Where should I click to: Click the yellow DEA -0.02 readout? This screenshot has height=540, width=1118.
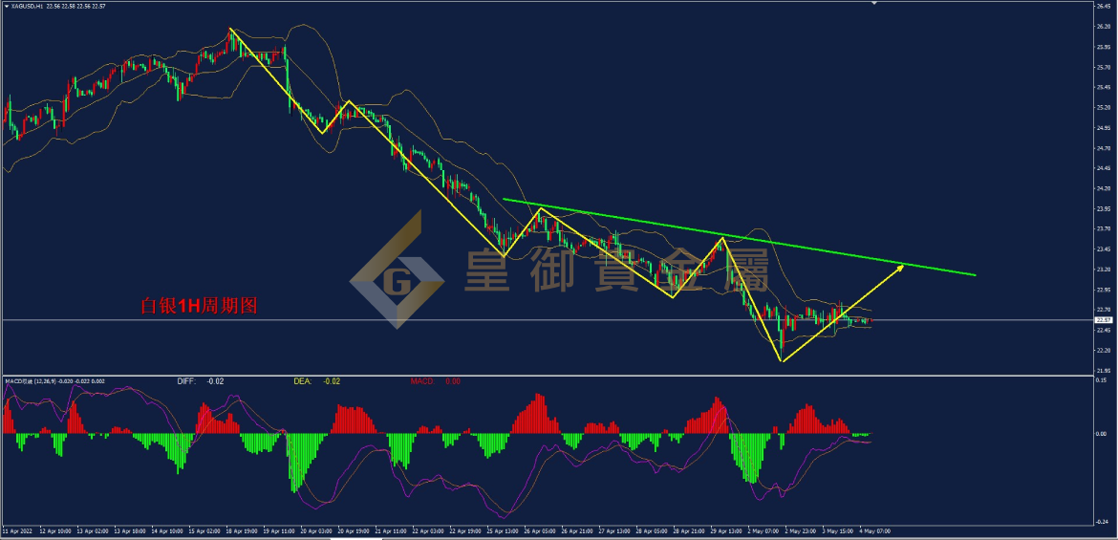(330, 381)
